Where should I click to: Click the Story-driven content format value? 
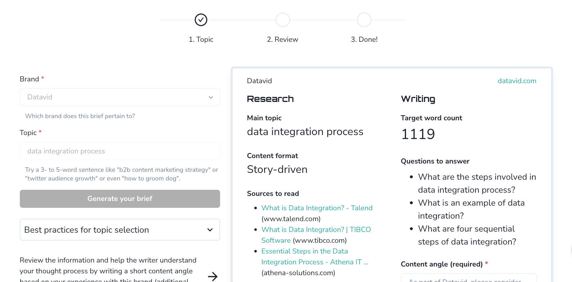coord(277,169)
